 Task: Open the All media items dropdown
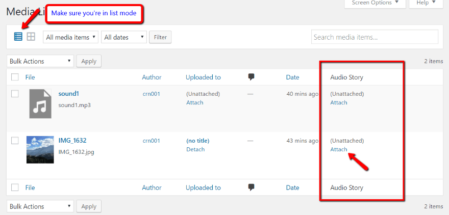(x=70, y=37)
